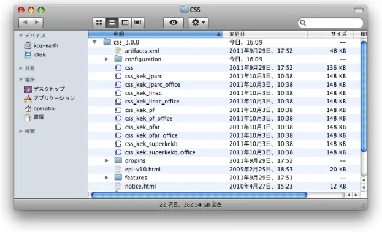This screenshot has width=382, height=232.
Task: Select the dropins folder icon
Action: tap(118, 160)
